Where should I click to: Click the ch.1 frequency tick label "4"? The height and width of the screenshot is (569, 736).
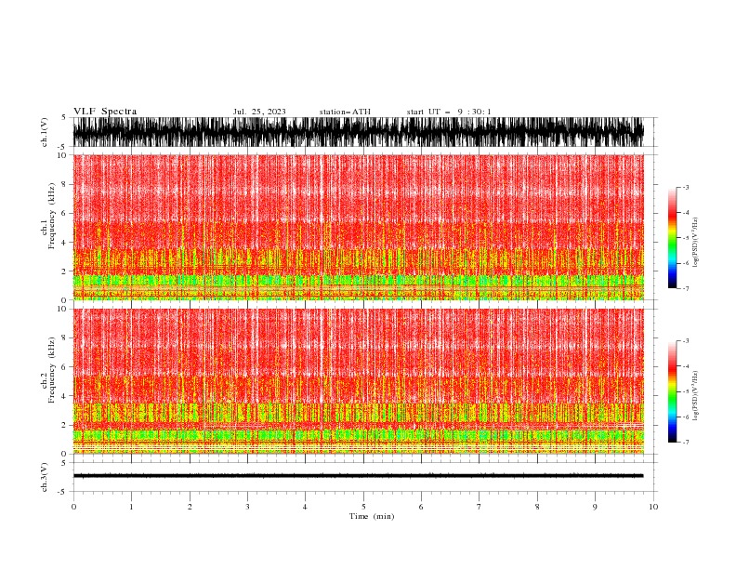click(65, 243)
